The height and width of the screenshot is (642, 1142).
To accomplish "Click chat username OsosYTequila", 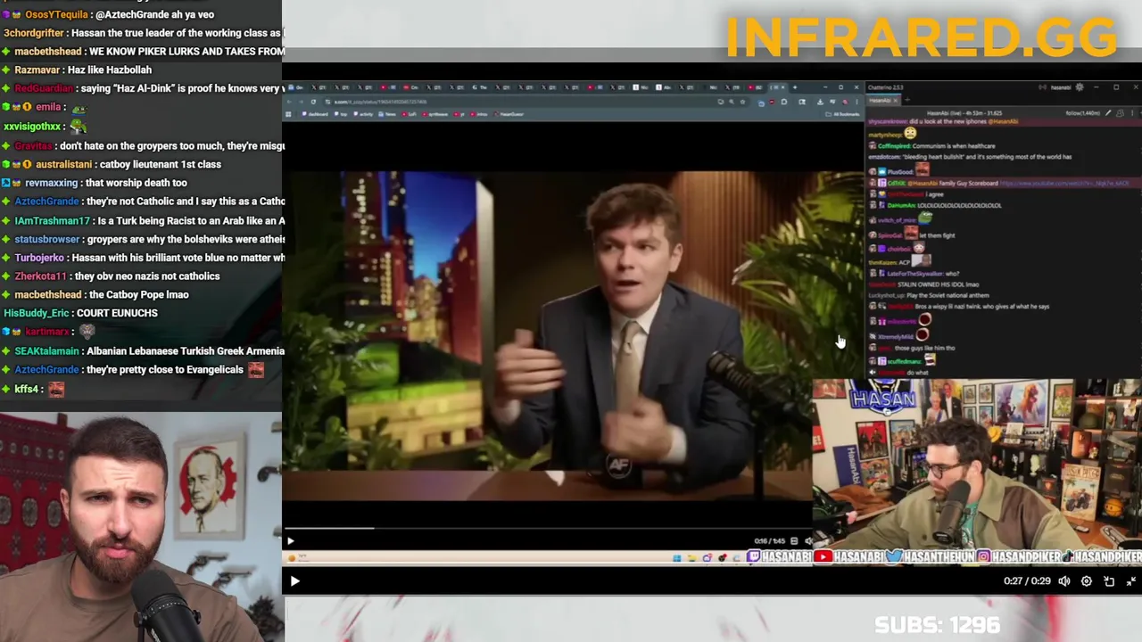I will pos(56,14).
